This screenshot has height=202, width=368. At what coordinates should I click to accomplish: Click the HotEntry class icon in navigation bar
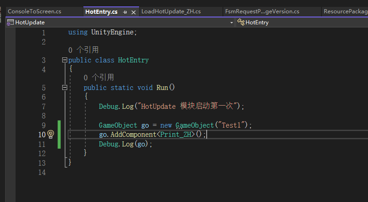[x=241, y=22]
